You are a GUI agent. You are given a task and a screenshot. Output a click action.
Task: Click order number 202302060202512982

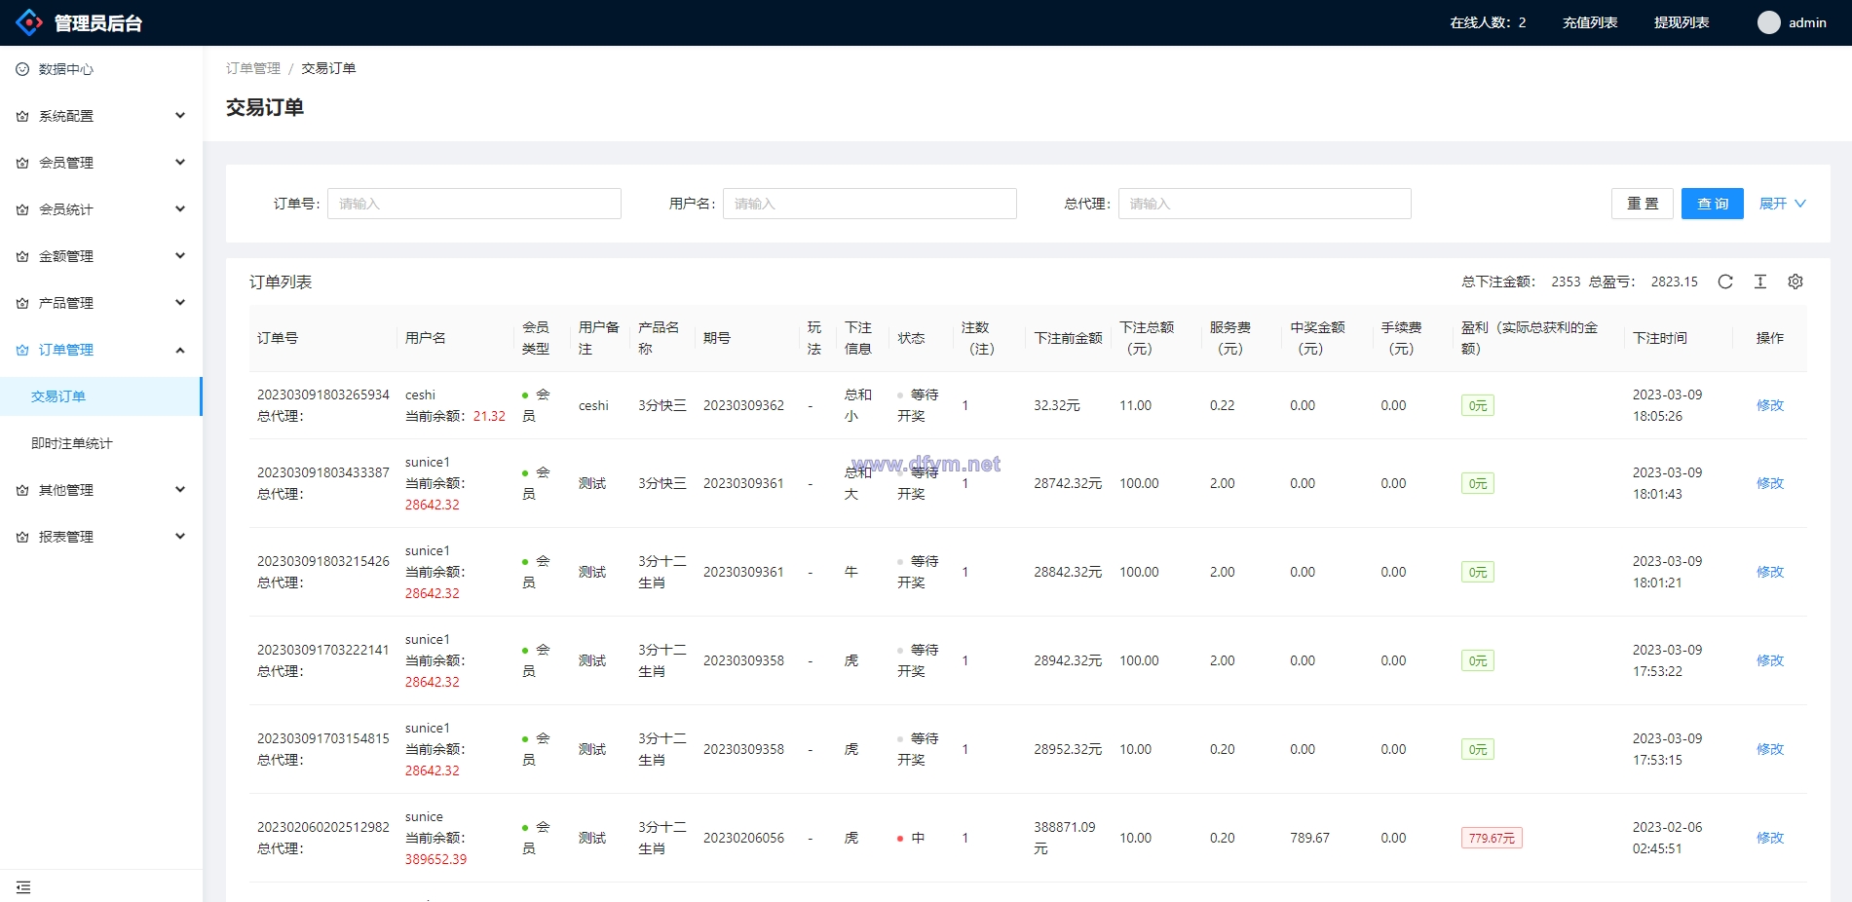point(323,827)
